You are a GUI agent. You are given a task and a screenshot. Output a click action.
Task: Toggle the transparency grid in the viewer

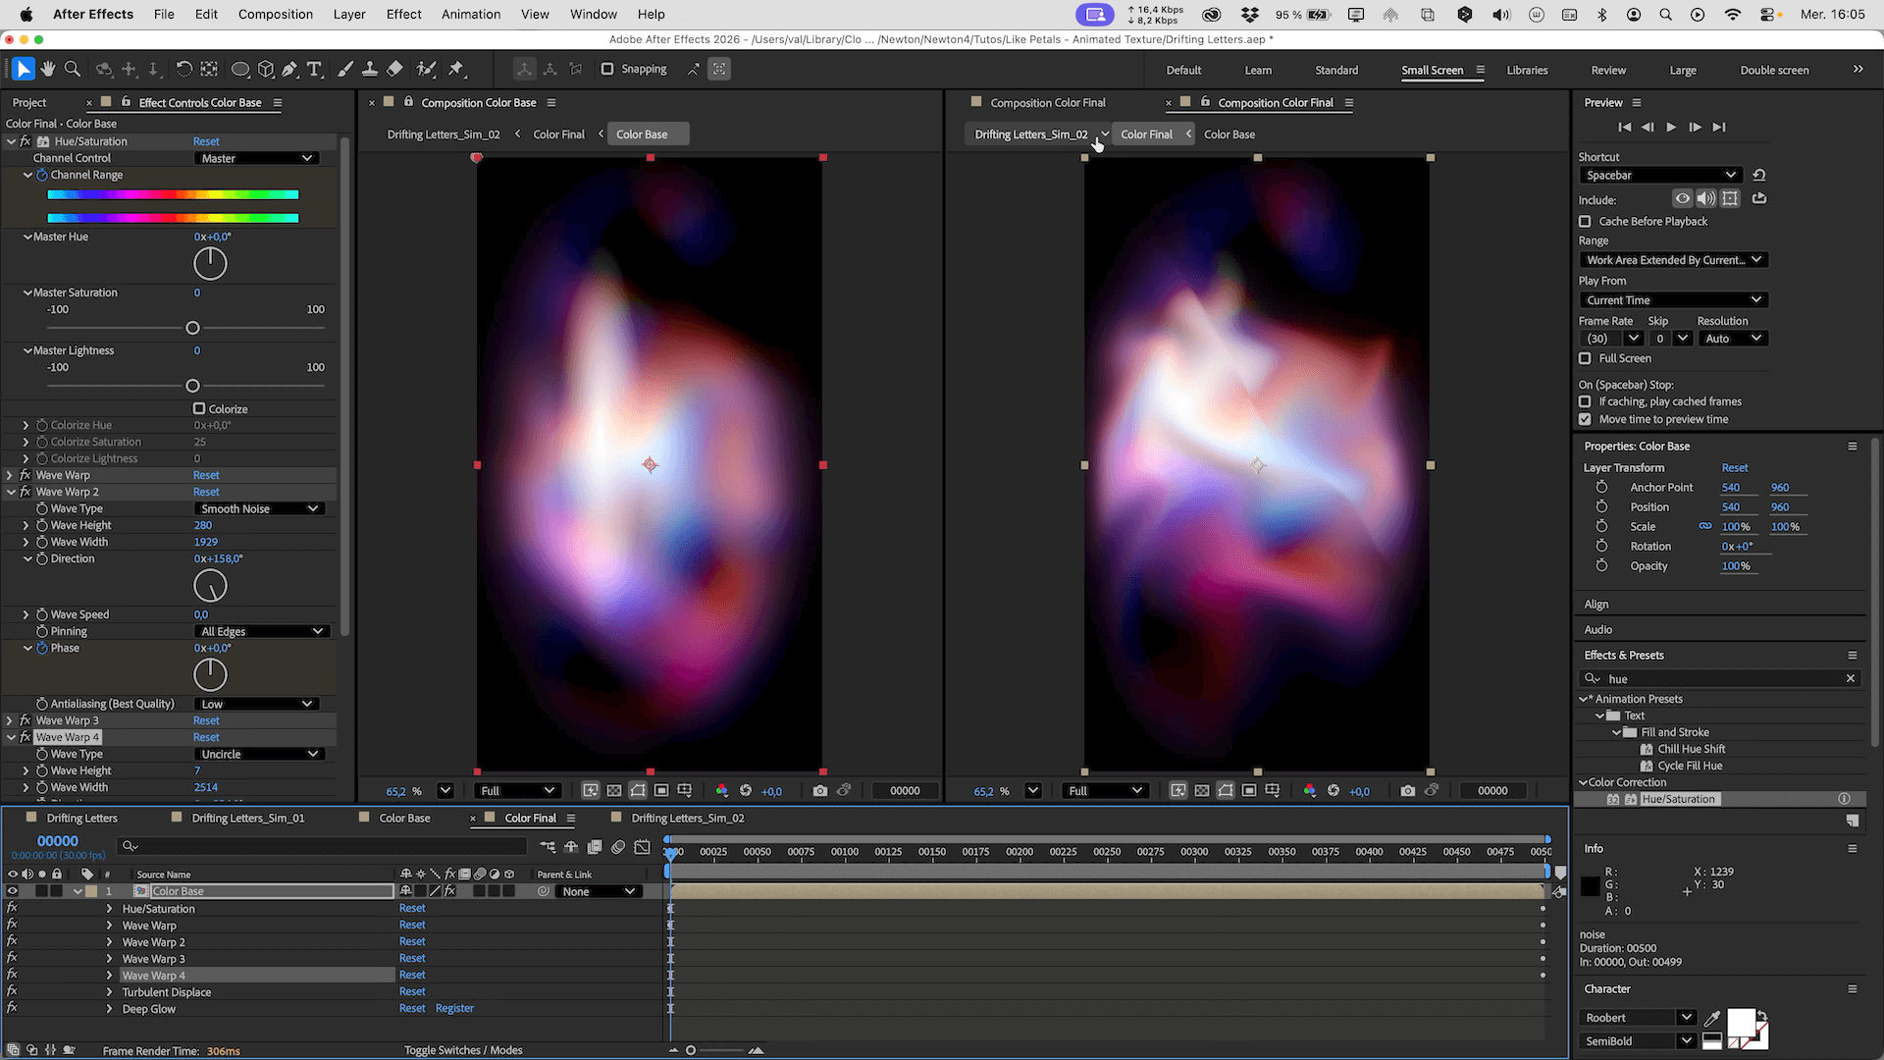pyautogui.click(x=614, y=790)
